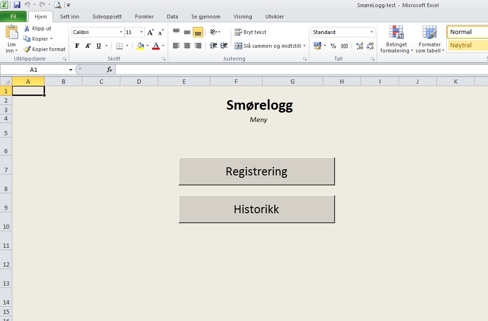Open Formater som tabell gallery
This screenshot has width=488, height=321.
(x=430, y=39)
